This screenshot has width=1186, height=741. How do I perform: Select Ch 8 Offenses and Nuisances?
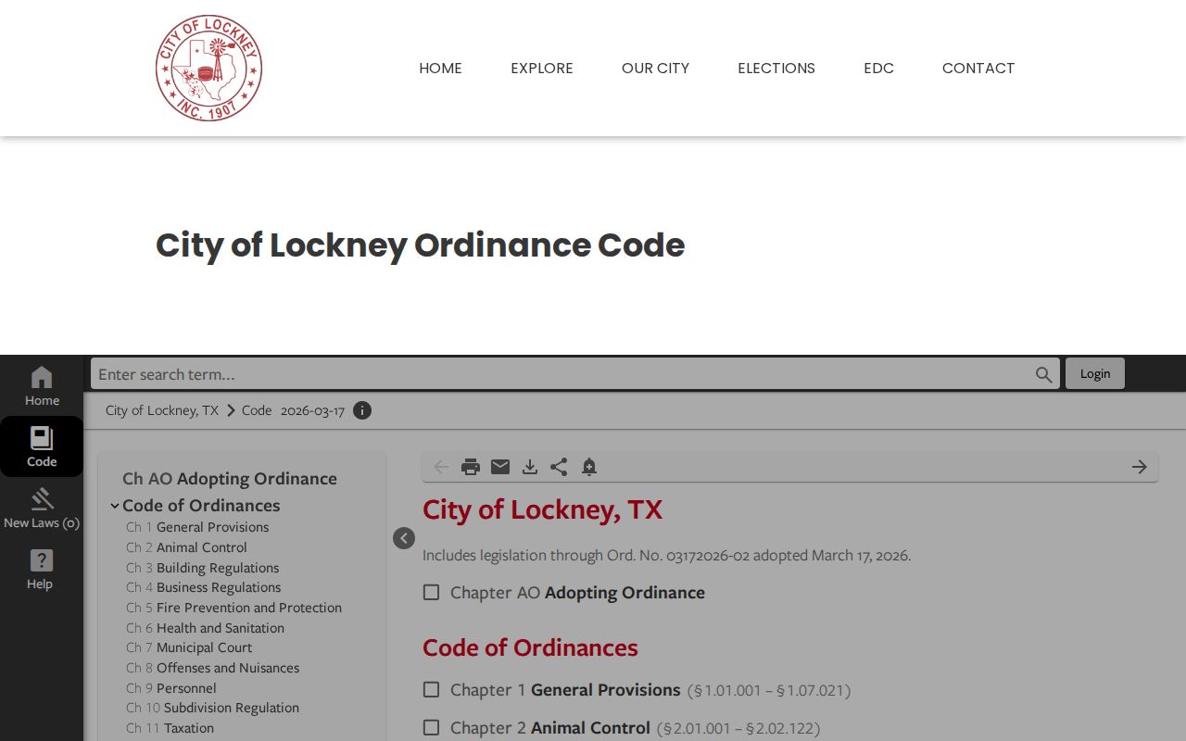[x=212, y=668]
